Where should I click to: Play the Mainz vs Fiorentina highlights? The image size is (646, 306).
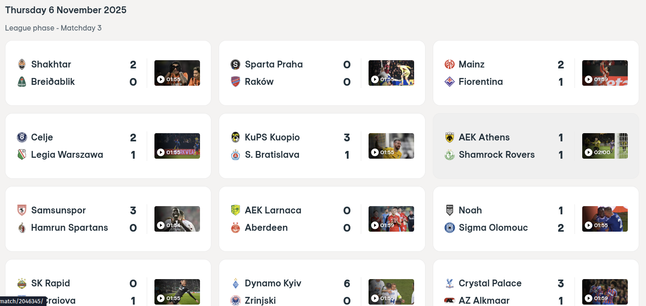pos(605,73)
